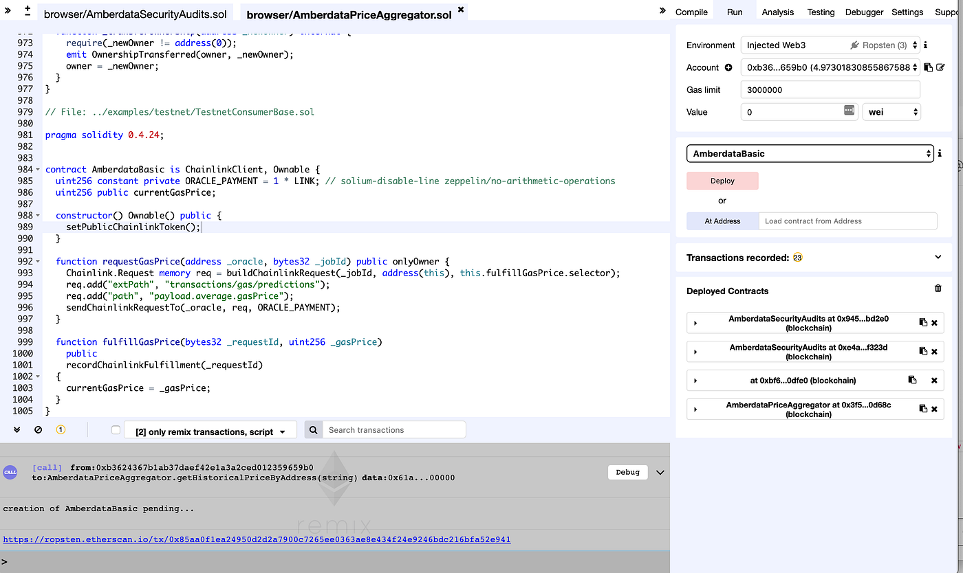
Task: Collapse the right panel using double chevrons
Action: (x=662, y=10)
